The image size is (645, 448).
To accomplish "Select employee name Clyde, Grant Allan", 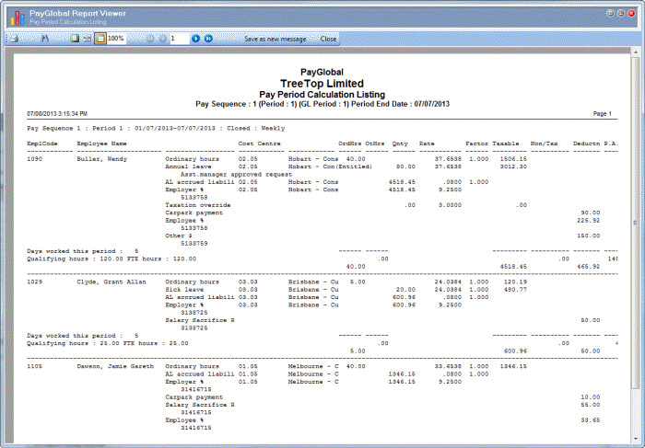I will pyautogui.click(x=111, y=282).
